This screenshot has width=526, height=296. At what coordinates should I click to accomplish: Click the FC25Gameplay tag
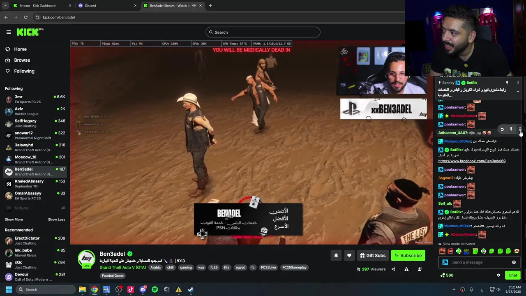pos(295,268)
